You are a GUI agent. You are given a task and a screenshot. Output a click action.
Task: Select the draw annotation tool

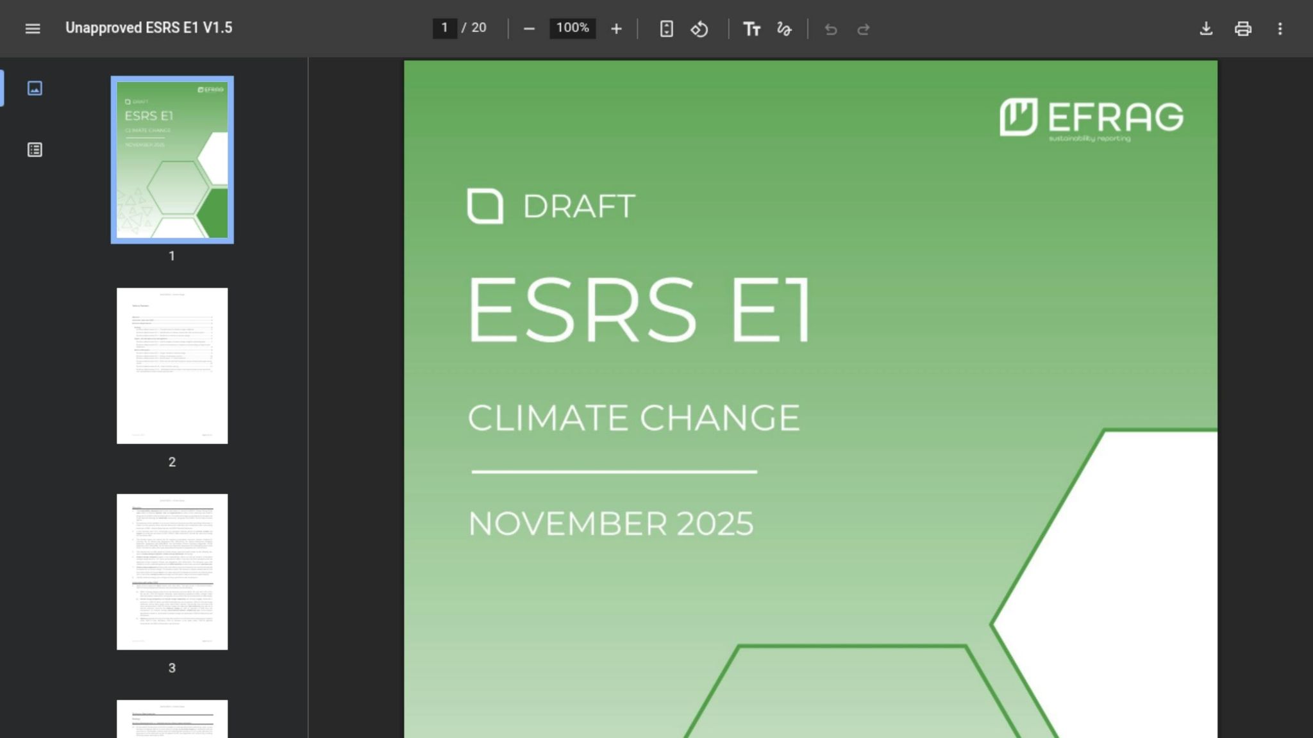(784, 29)
